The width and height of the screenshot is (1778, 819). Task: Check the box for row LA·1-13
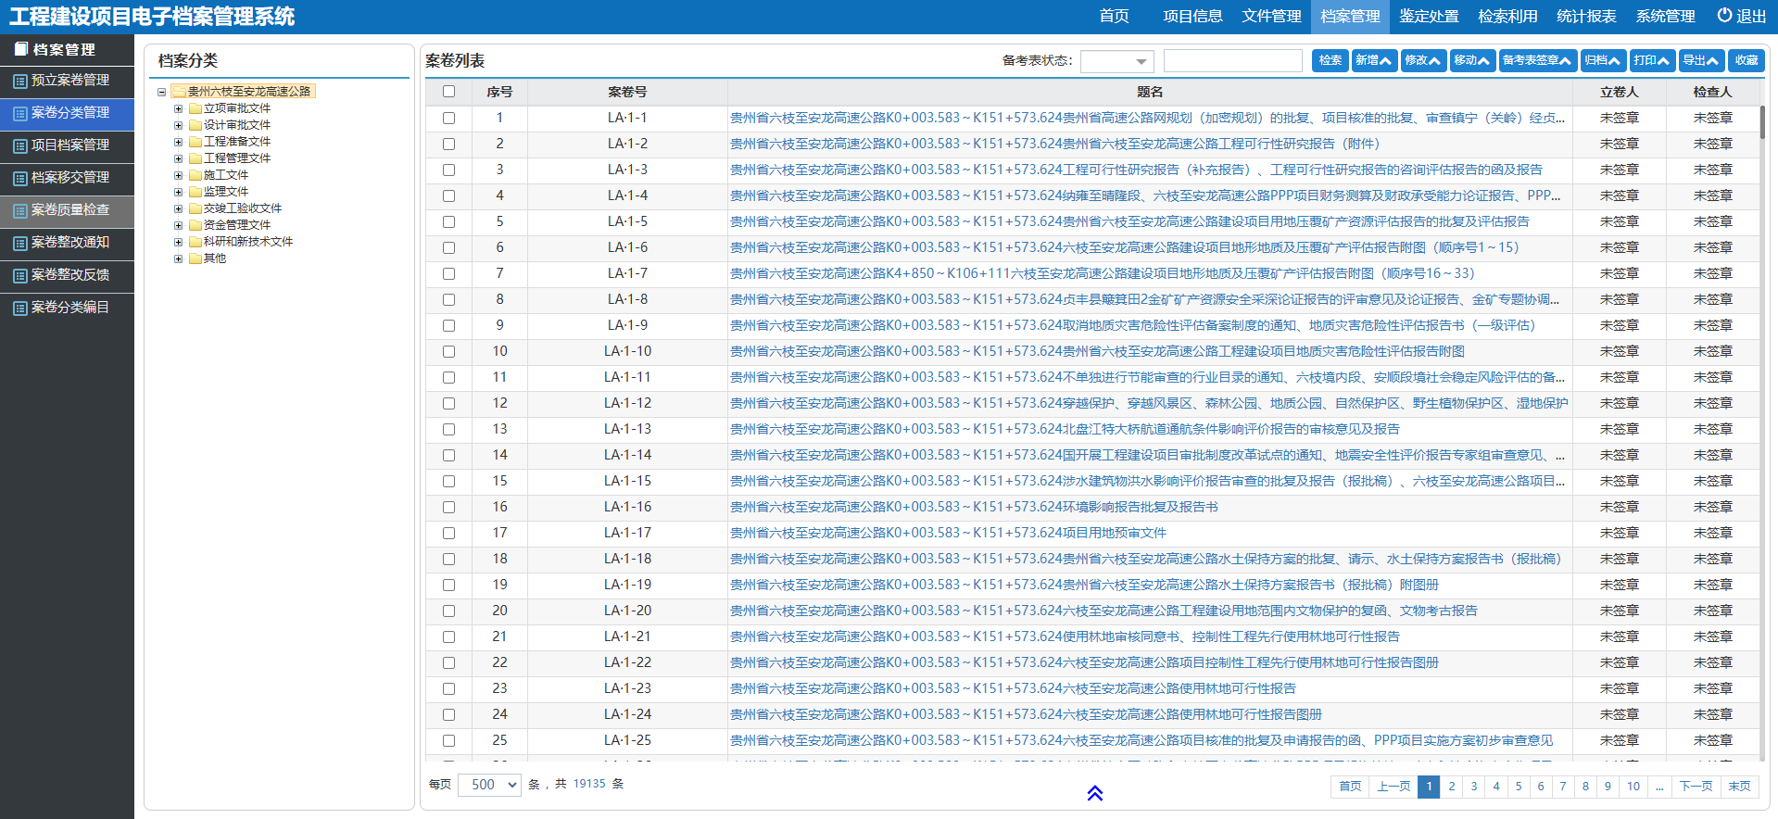(448, 429)
